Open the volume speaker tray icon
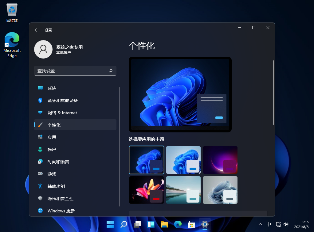This screenshot has height=232, width=314. (286, 224)
